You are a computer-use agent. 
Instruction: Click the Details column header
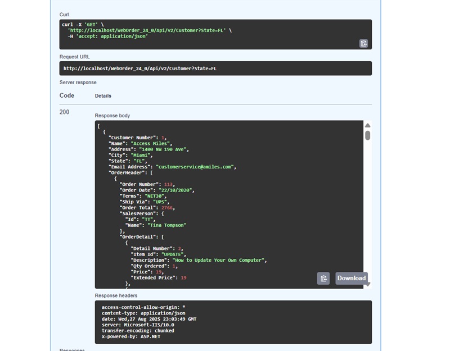pyautogui.click(x=103, y=95)
